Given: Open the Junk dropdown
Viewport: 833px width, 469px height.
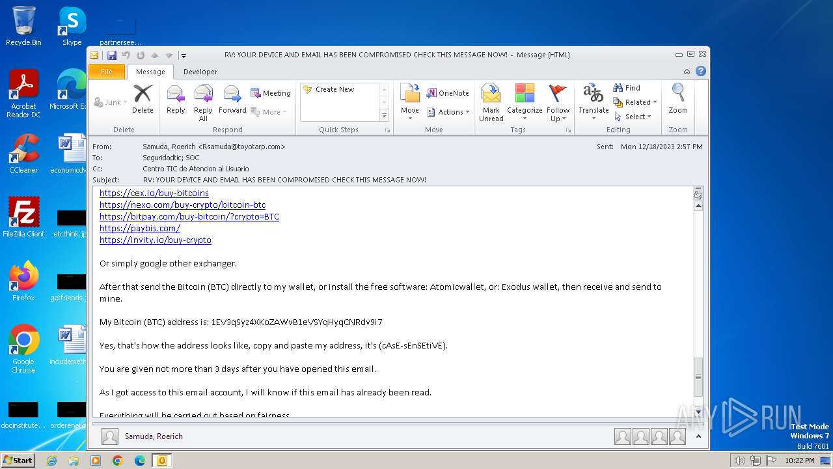Looking at the screenshot, I should point(111,102).
